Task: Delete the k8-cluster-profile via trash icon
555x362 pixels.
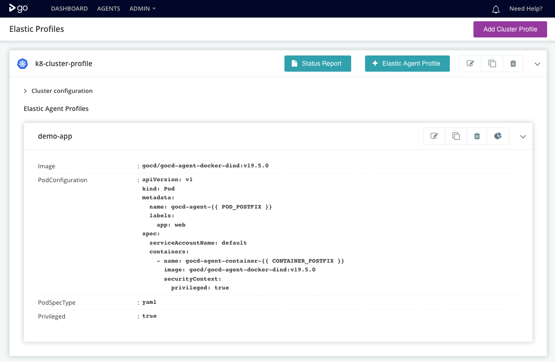Action: pos(513,63)
